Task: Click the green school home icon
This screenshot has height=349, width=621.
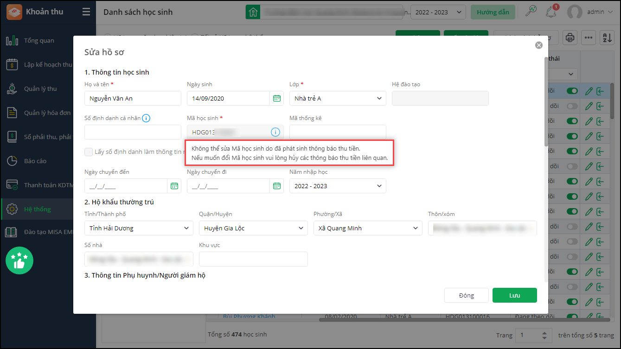Action: coord(253,12)
